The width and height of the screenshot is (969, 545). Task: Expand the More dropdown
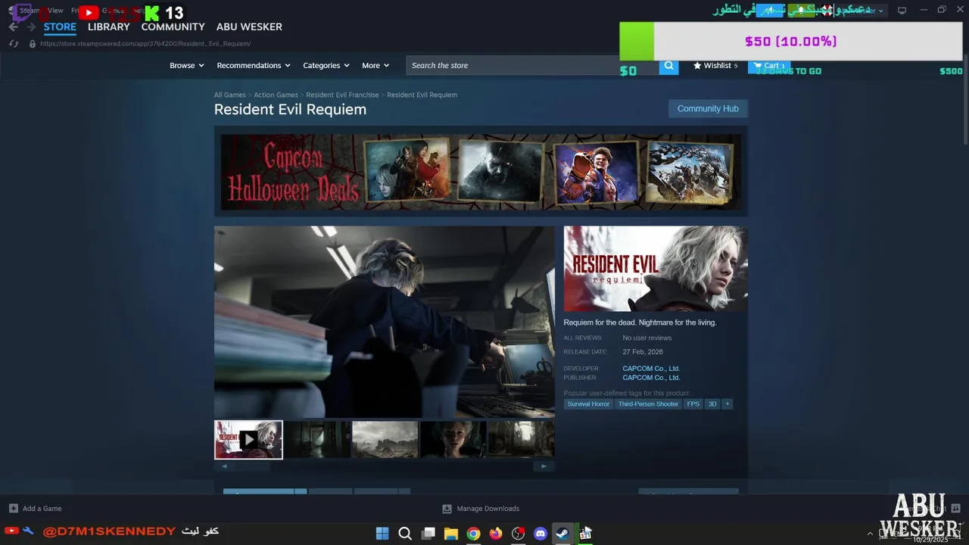375,66
